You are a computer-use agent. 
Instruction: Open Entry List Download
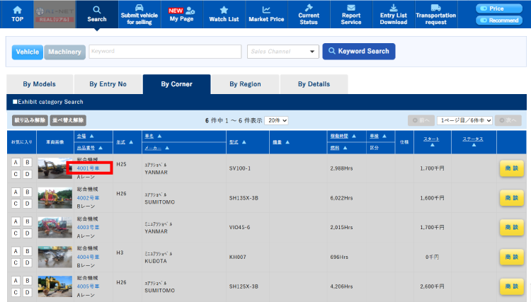[393, 14]
